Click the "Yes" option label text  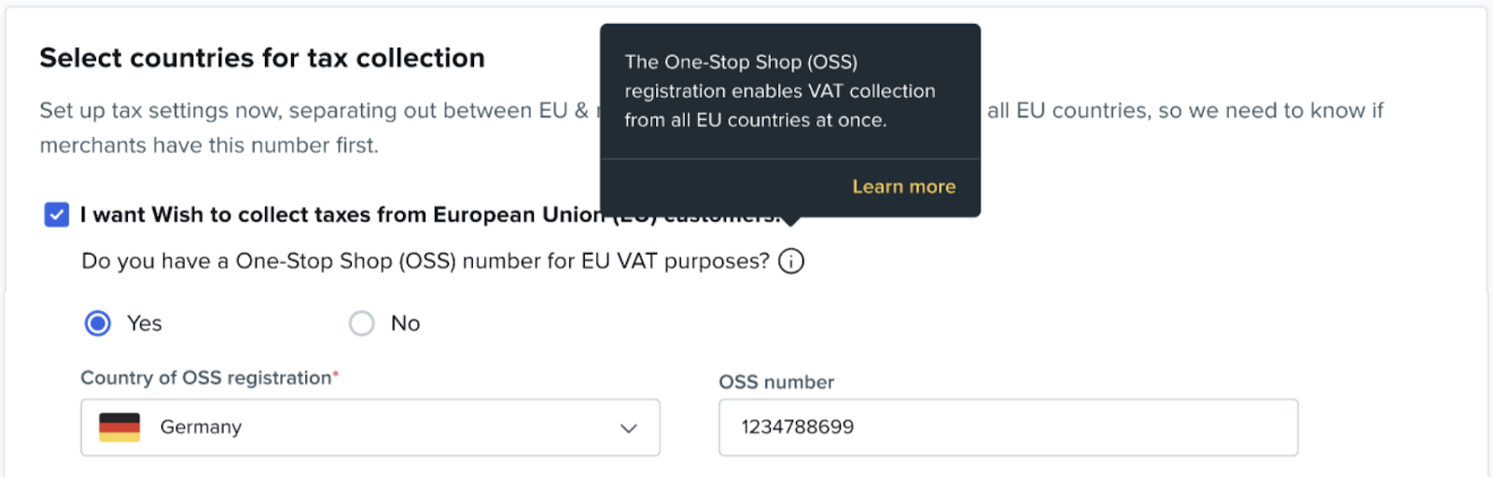coord(145,323)
